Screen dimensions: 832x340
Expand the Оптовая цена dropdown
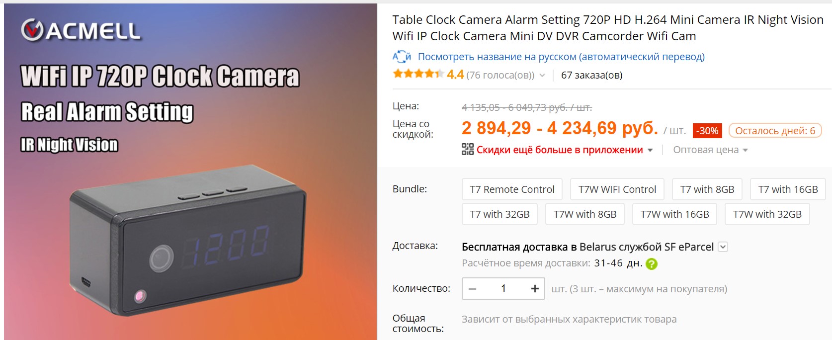pos(710,150)
